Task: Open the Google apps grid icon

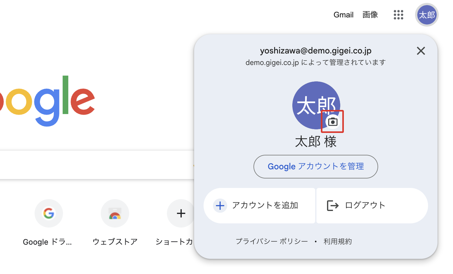Action: 398,15
